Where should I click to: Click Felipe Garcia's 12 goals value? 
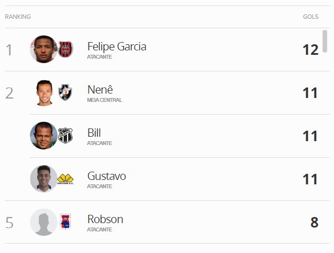click(310, 50)
